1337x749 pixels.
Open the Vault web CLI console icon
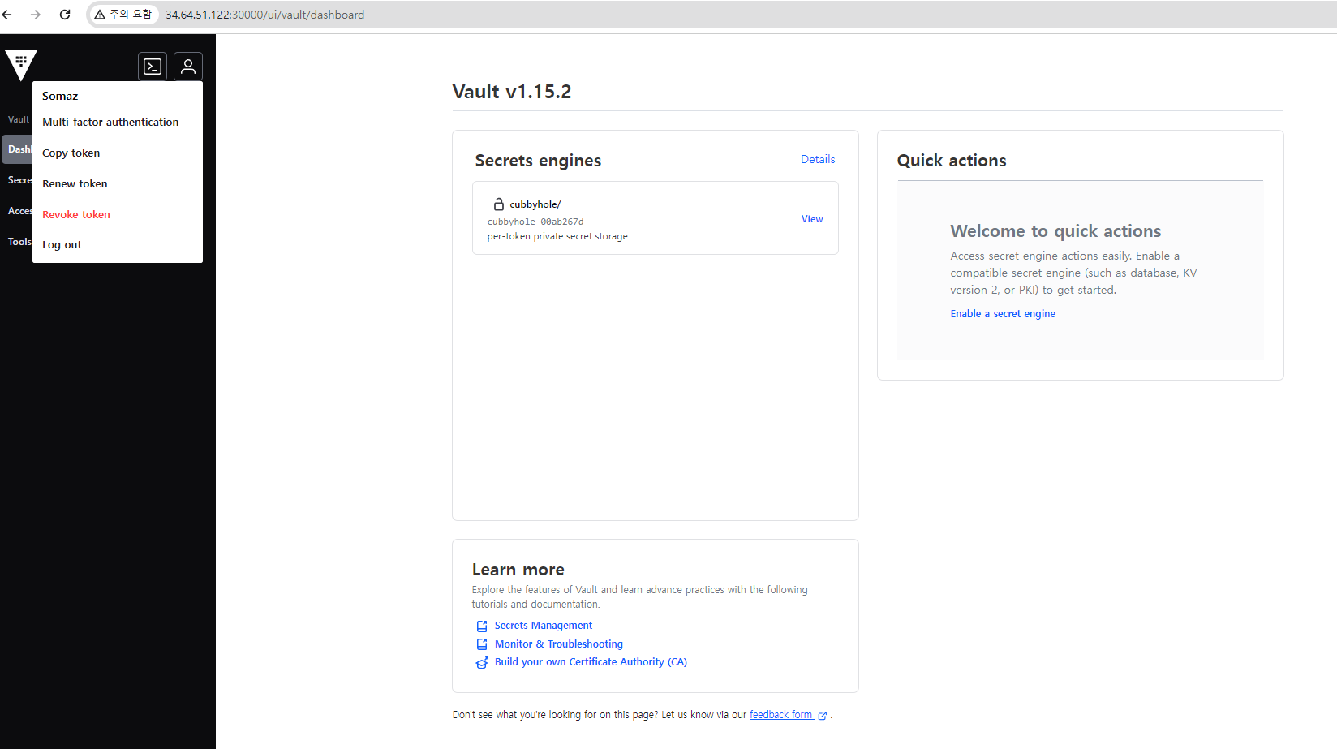153,67
